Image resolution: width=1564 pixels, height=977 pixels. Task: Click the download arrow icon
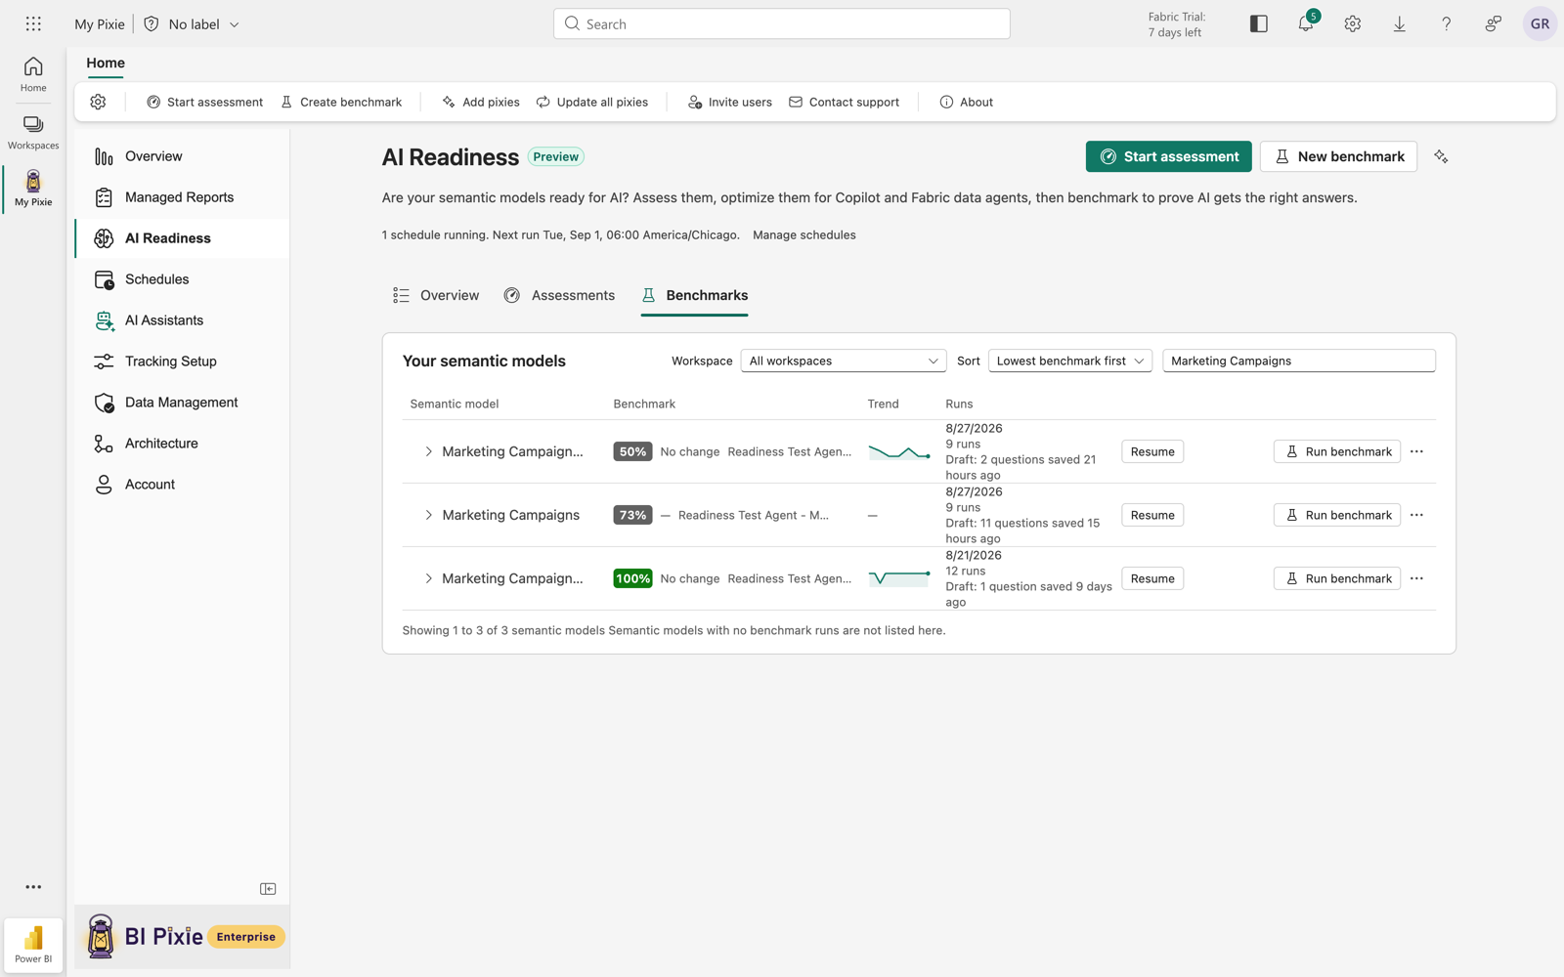click(x=1400, y=23)
